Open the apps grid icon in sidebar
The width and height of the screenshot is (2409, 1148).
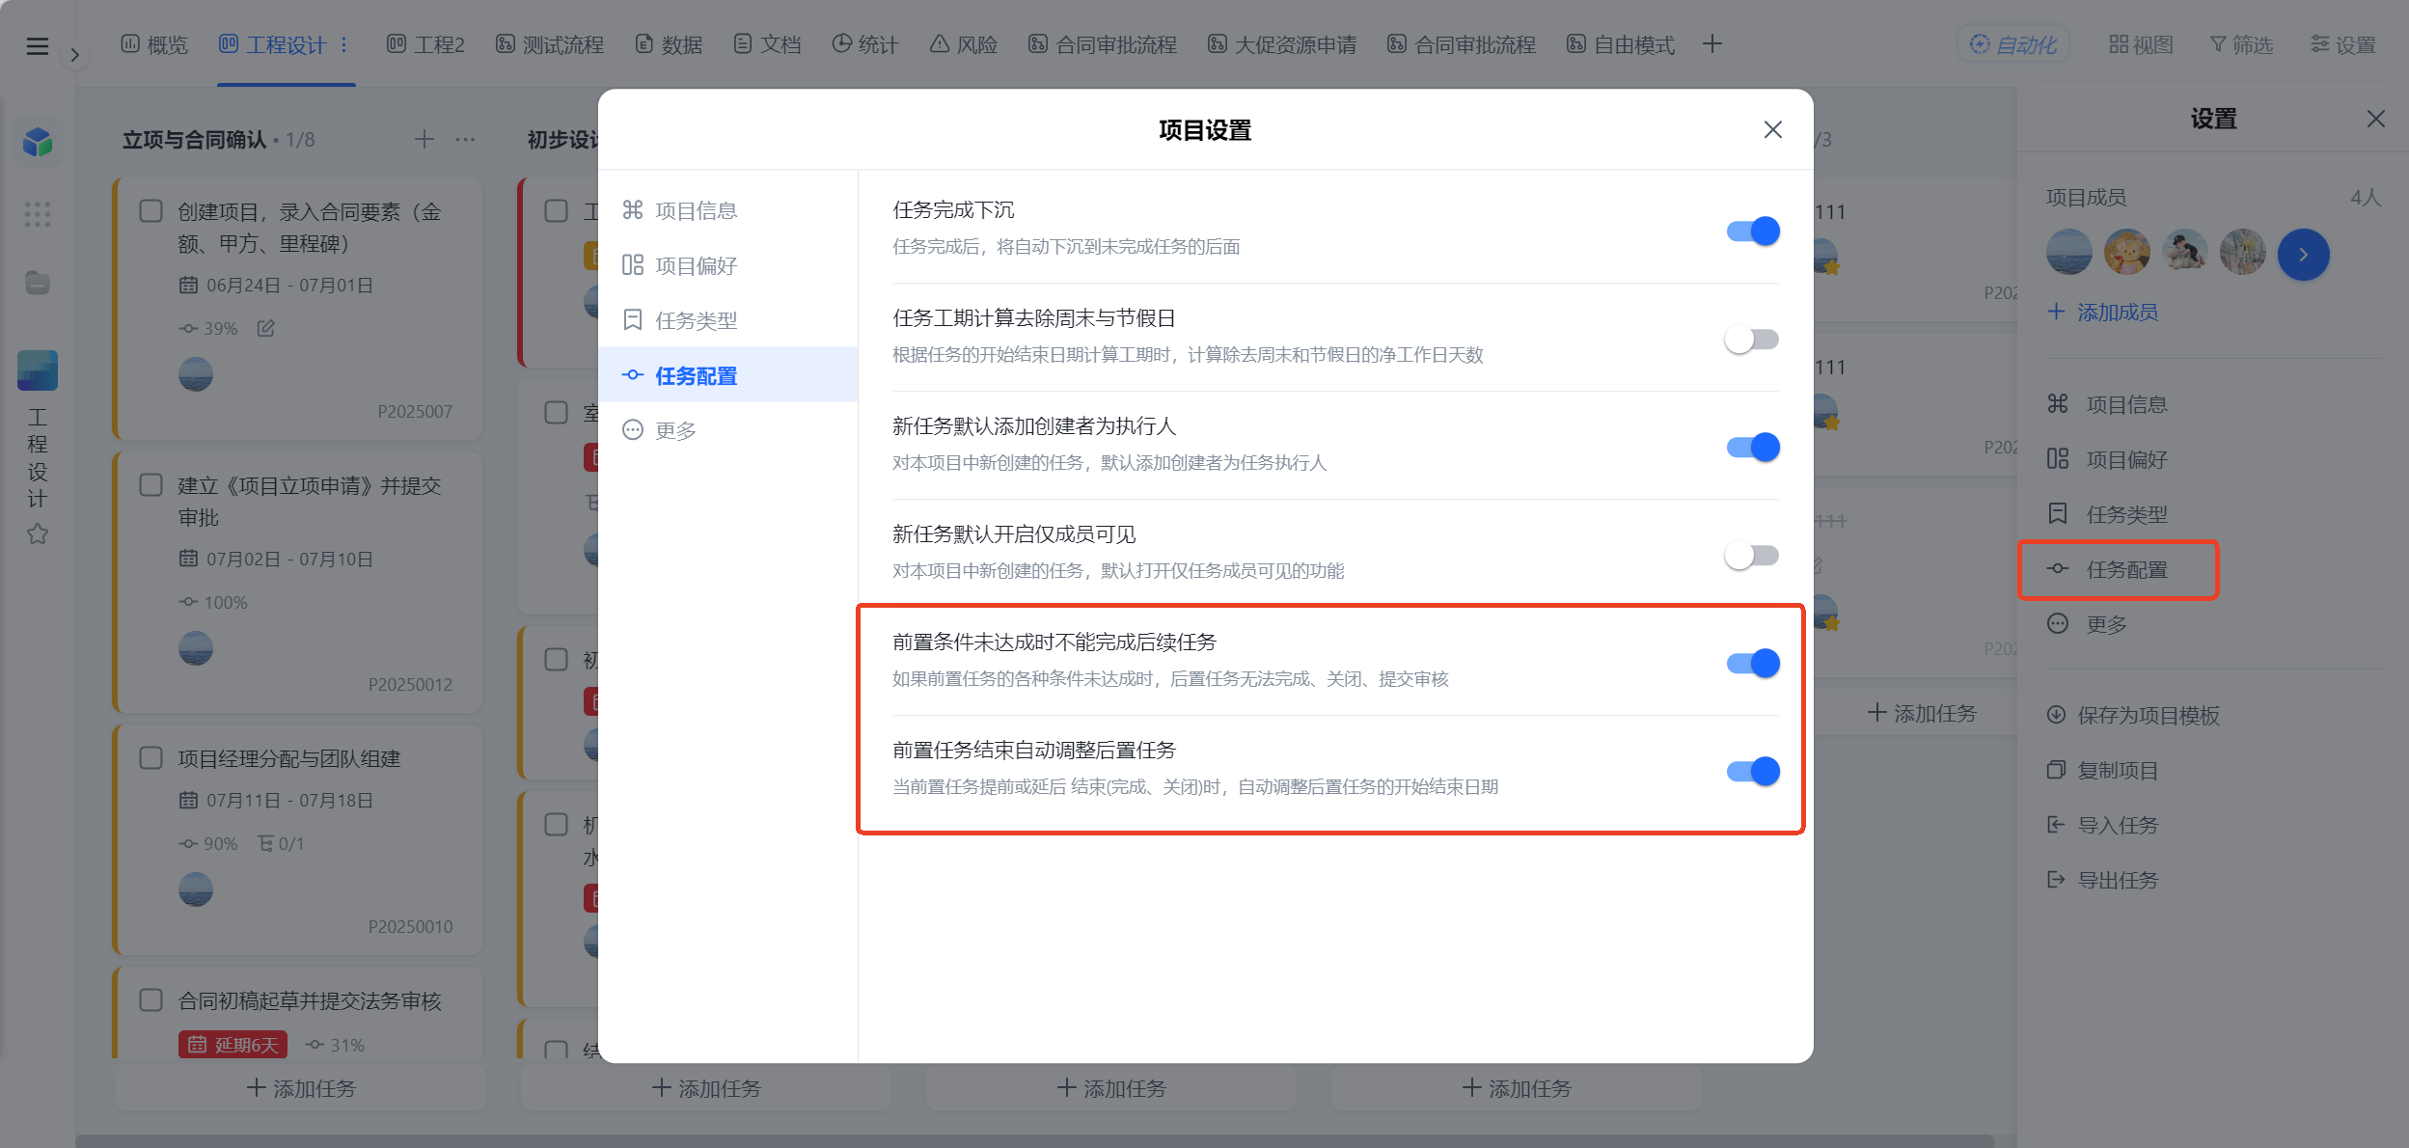37,214
